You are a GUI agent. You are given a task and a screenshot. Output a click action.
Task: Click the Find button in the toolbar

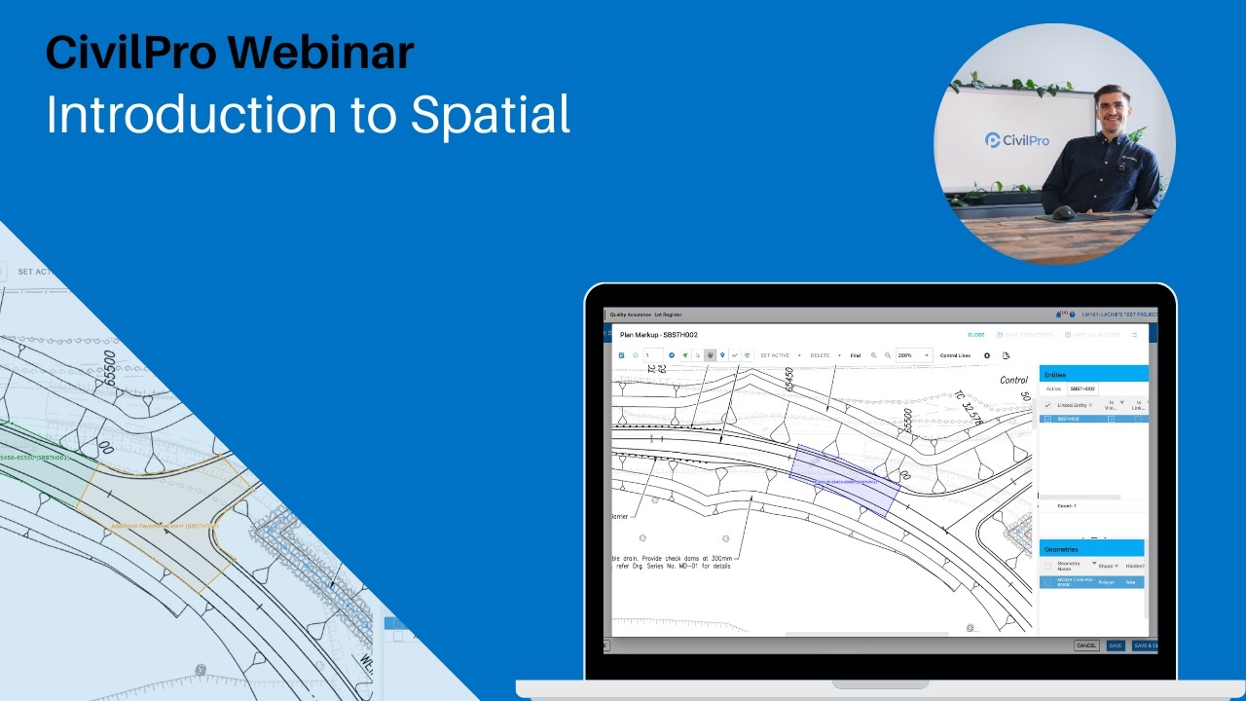856,355
